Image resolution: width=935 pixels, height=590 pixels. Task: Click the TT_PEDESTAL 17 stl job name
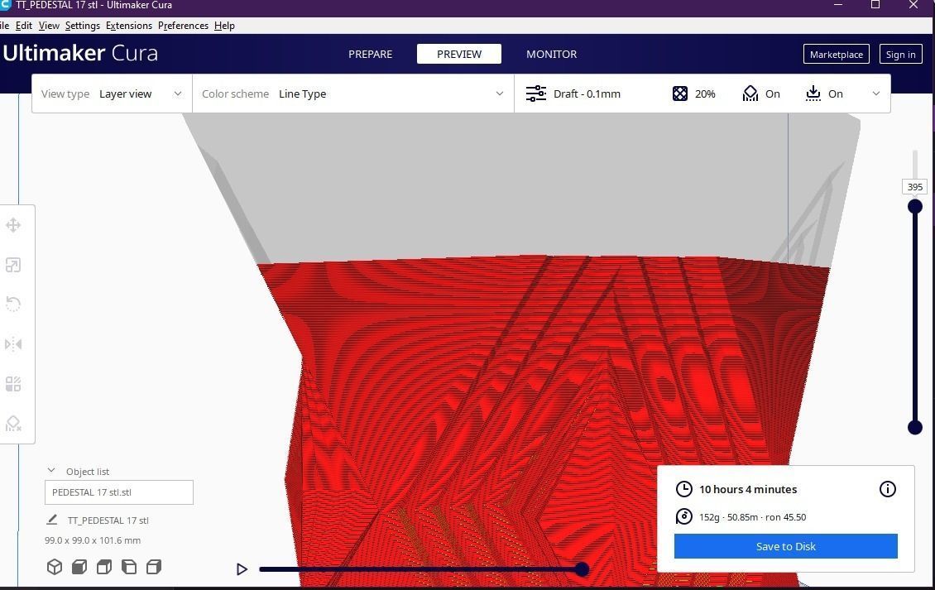point(108,520)
